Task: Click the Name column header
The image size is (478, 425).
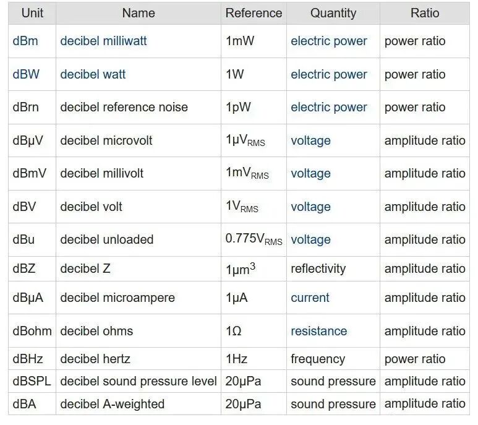Action: tap(138, 13)
